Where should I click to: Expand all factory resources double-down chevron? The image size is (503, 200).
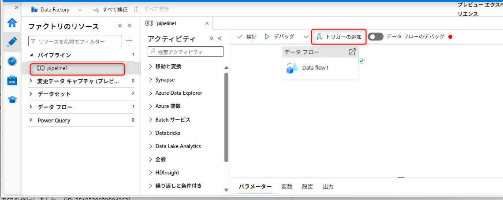click(x=120, y=25)
